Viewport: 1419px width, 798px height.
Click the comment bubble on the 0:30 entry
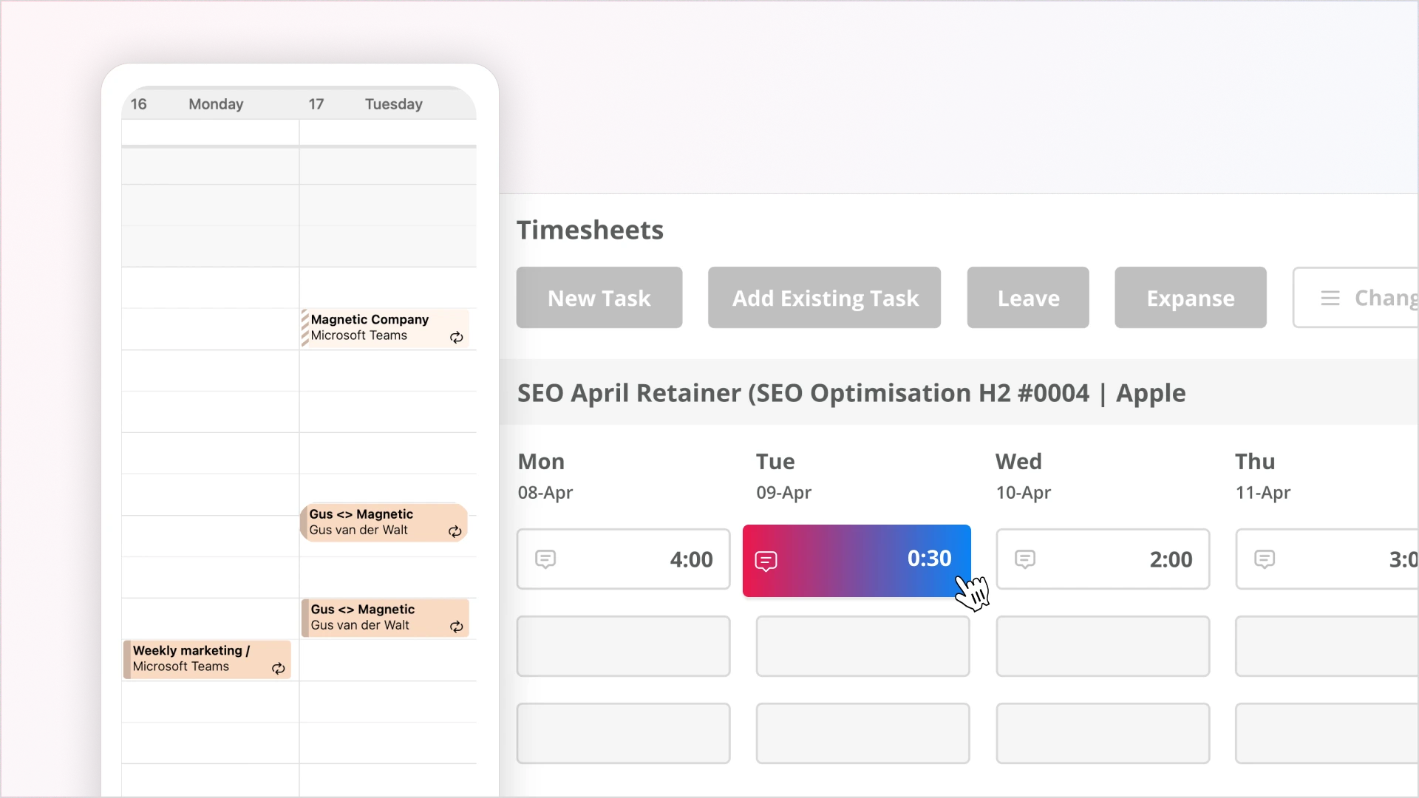[x=766, y=561]
